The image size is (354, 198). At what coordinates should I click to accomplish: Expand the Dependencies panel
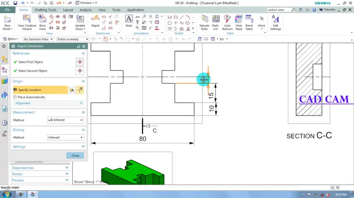tap(67, 167)
